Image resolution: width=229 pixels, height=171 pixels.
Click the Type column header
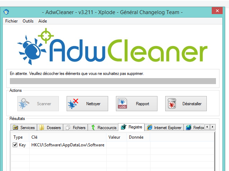coord(20,137)
